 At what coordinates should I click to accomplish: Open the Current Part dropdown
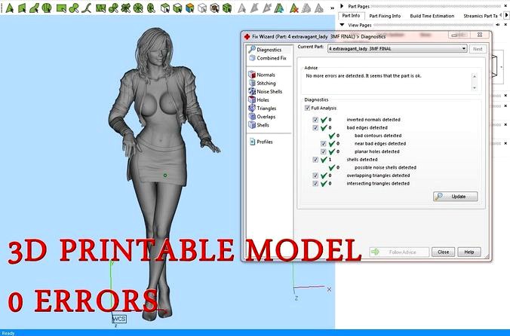pyautogui.click(x=463, y=48)
